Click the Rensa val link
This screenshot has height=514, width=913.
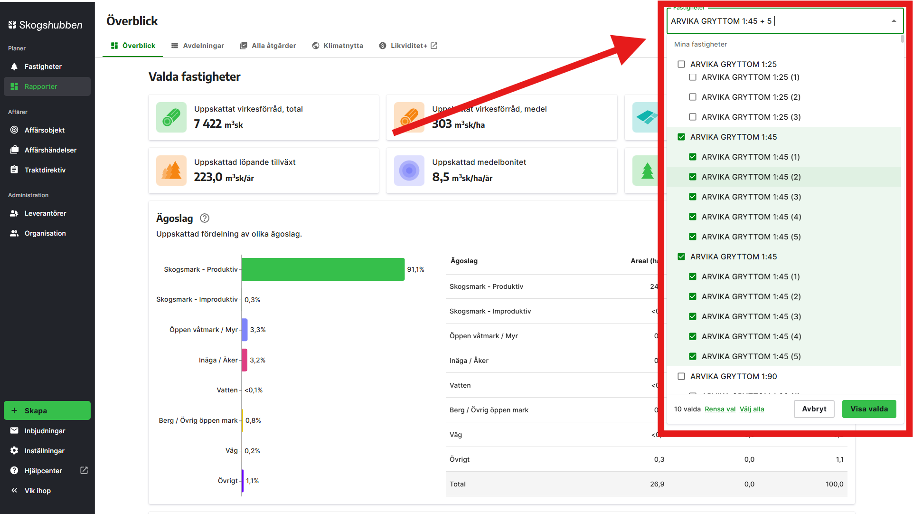tap(720, 409)
